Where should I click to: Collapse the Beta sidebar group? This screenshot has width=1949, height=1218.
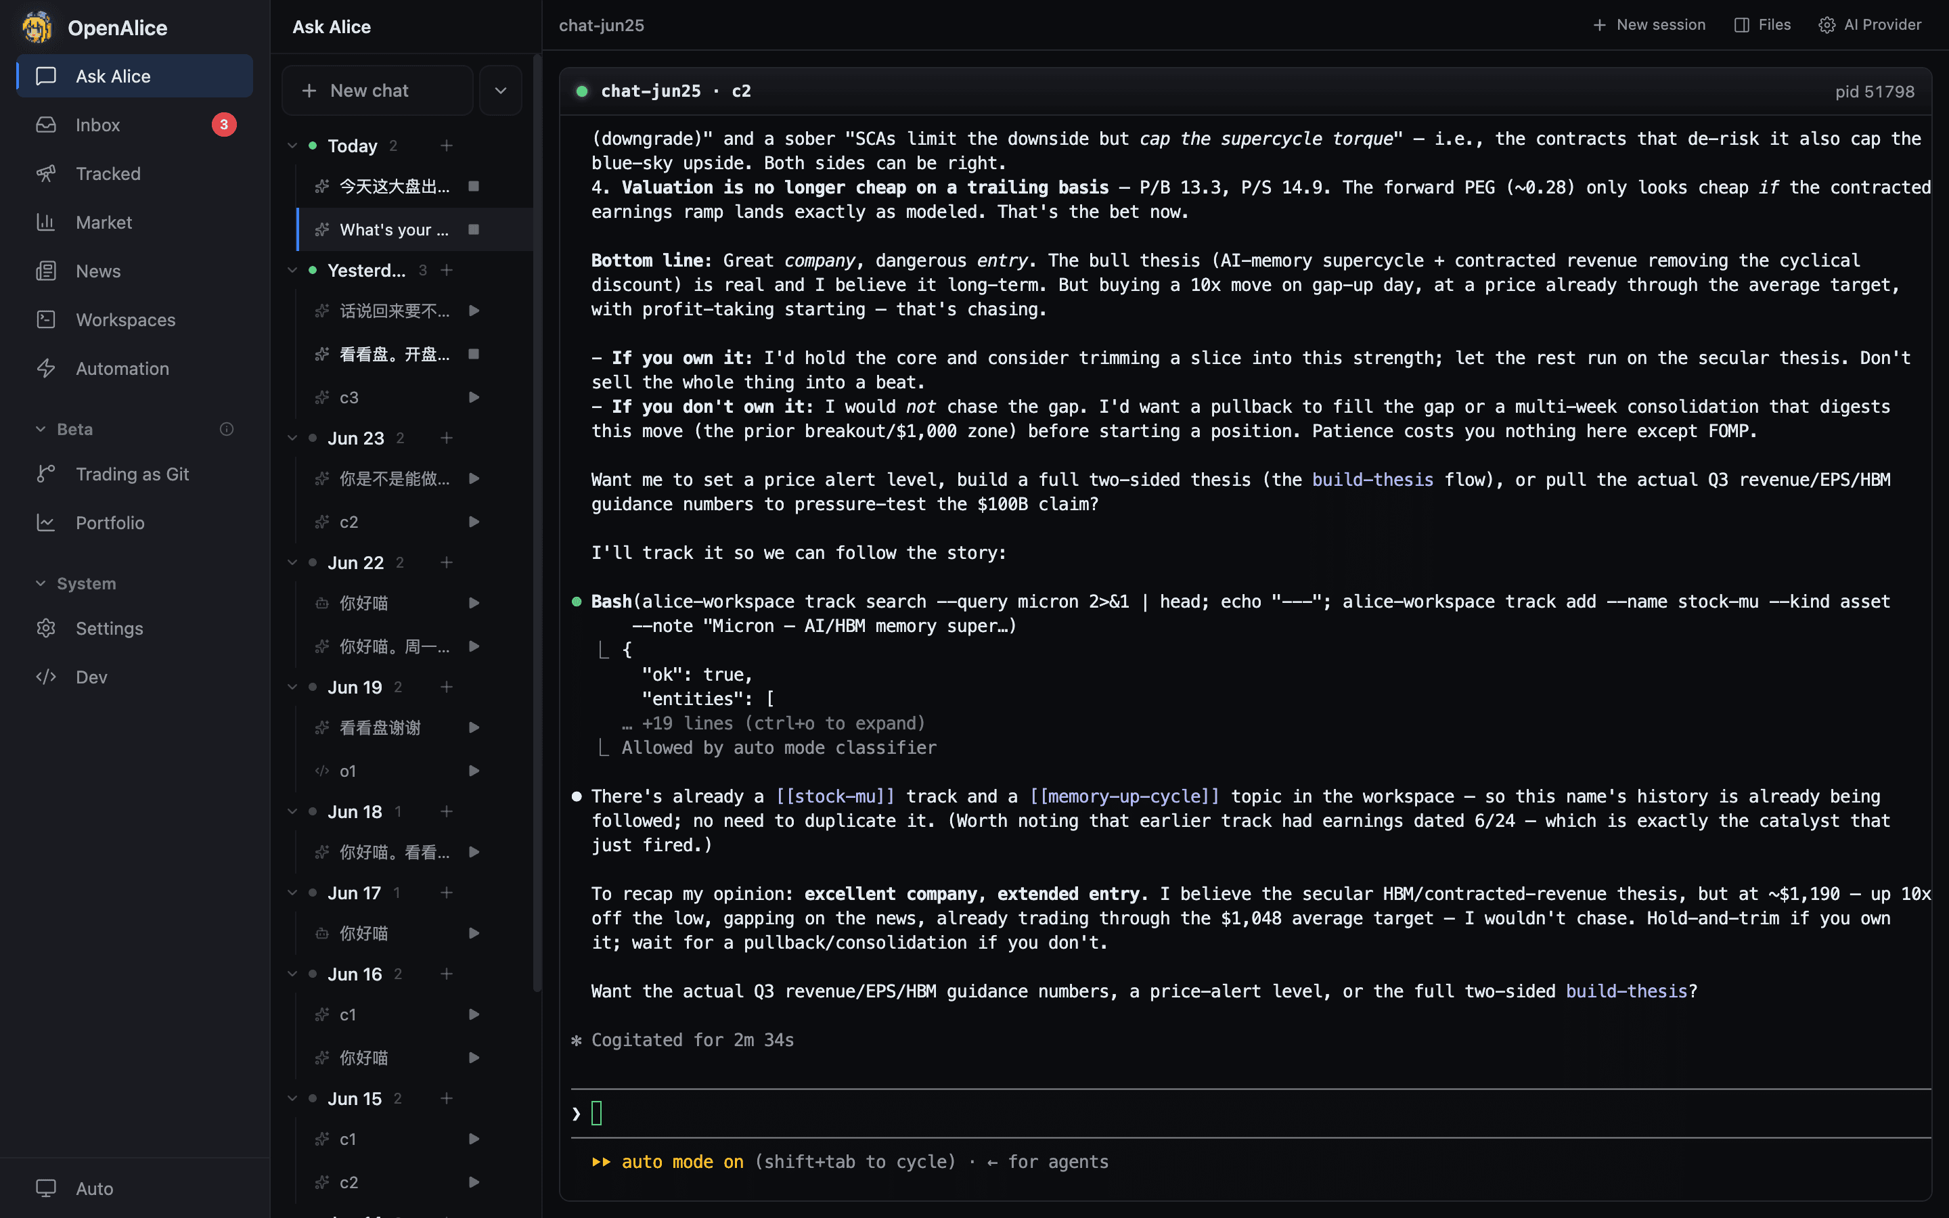point(41,430)
